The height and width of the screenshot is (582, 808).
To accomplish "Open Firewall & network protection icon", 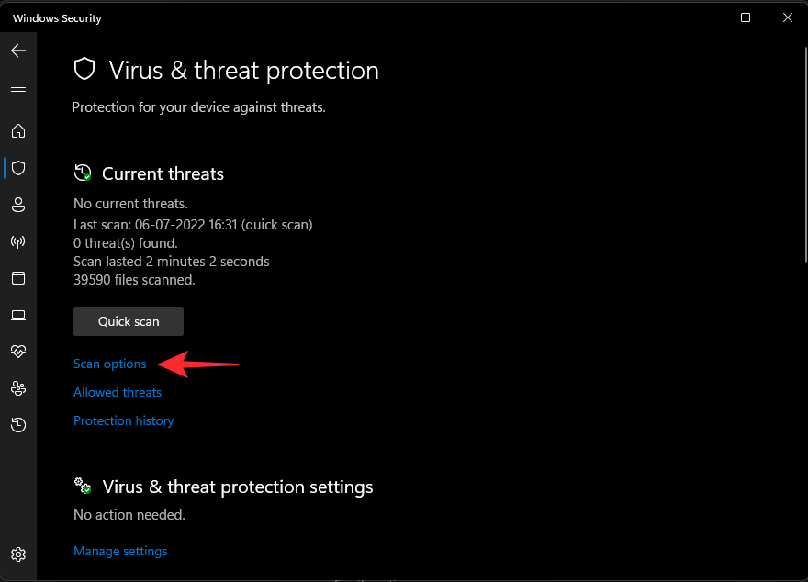I will tap(18, 241).
